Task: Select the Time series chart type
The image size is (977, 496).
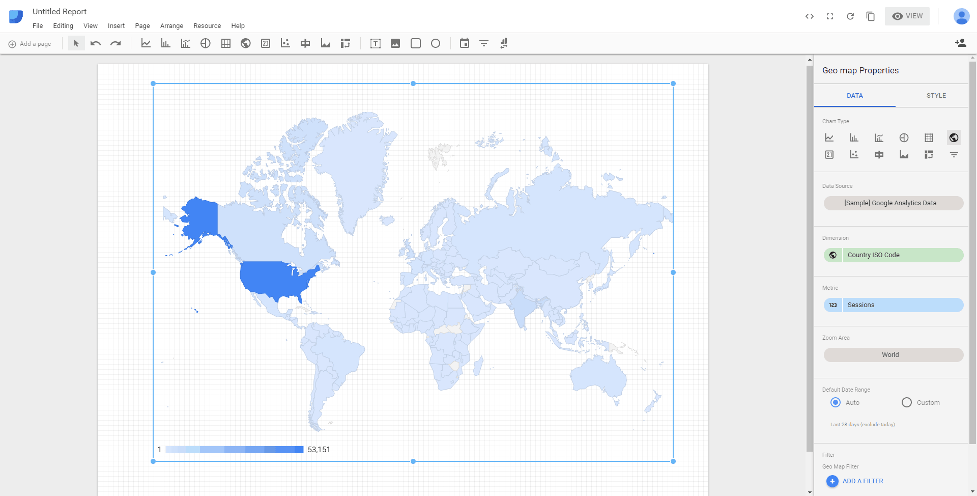Action: (x=829, y=137)
